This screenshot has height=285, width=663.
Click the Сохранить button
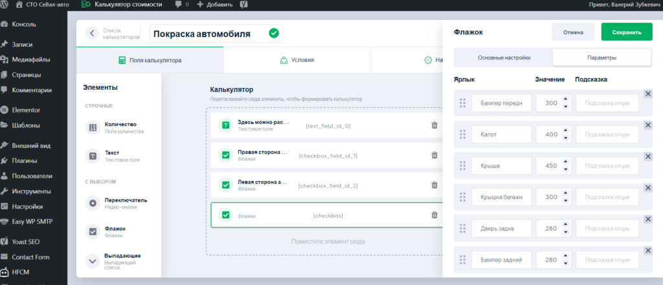point(627,32)
